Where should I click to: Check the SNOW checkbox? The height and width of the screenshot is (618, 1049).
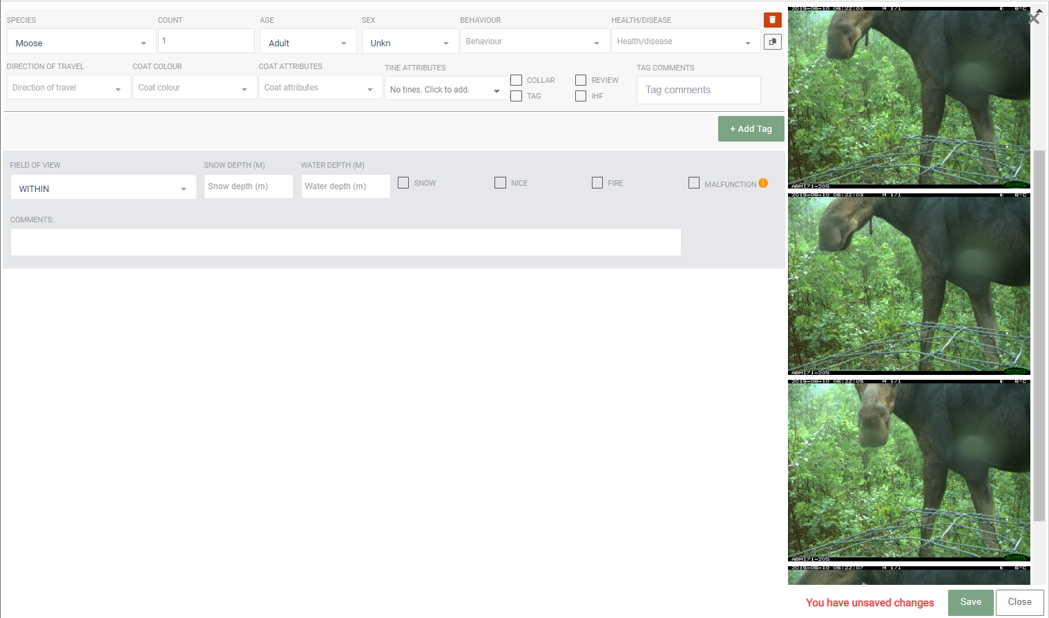coord(403,182)
